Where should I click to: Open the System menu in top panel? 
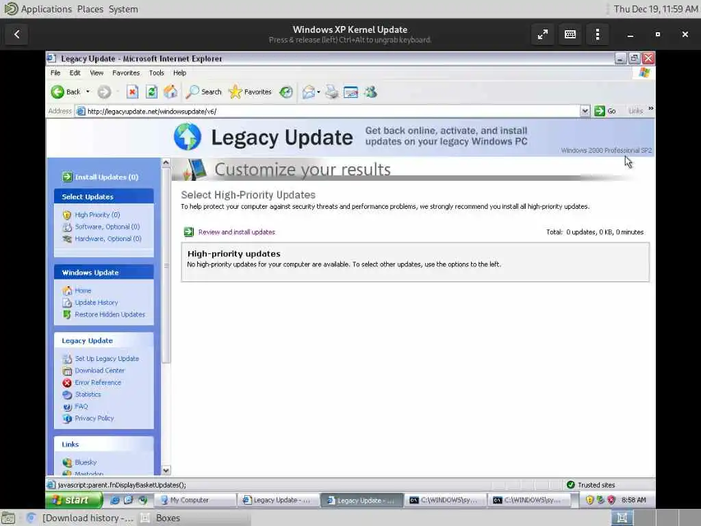[x=123, y=9]
